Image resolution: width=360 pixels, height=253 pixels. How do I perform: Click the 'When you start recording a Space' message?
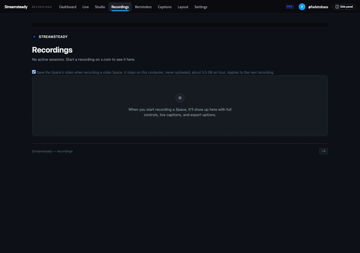(180, 112)
